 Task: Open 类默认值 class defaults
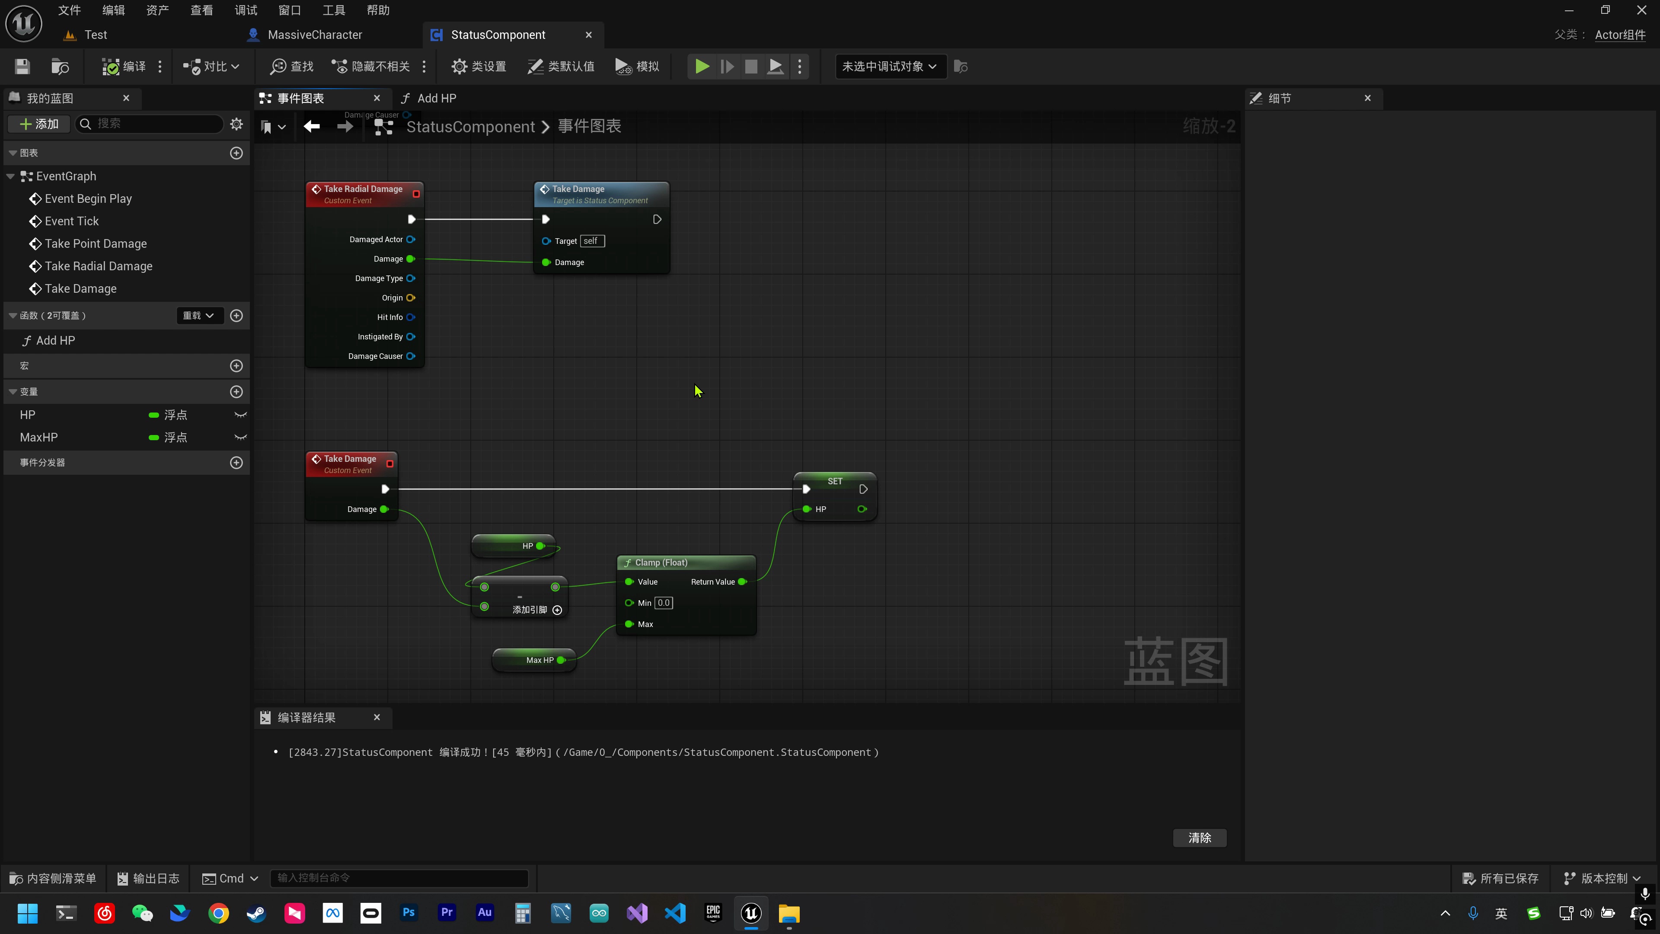click(x=561, y=67)
